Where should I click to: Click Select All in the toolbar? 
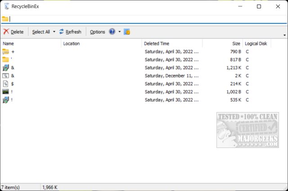(41, 32)
